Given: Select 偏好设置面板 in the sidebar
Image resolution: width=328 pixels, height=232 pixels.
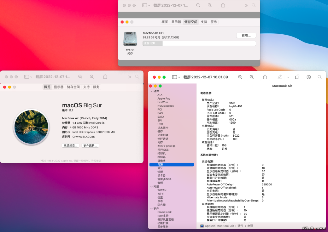Looking at the screenshot, I should tap(166, 219).
